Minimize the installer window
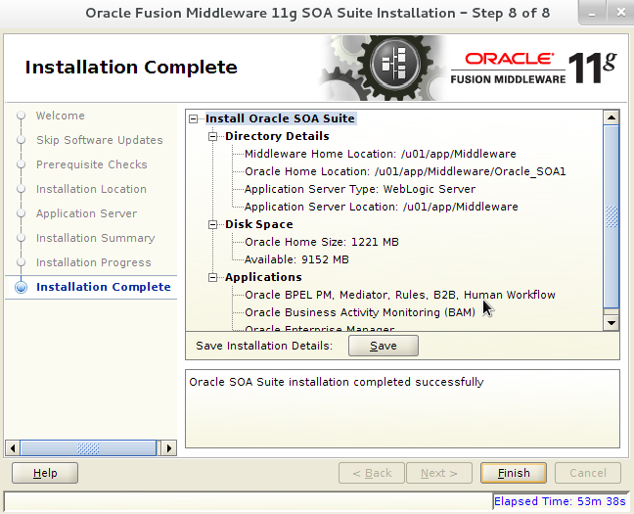Viewport: 634px width, 514px height. pos(592,14)
